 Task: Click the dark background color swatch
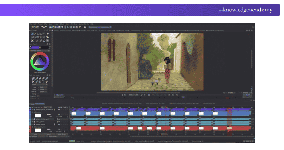coord(44,48)
